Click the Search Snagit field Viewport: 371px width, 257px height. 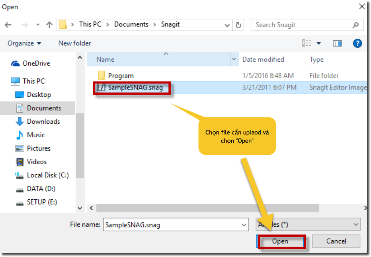click(303, 25)
